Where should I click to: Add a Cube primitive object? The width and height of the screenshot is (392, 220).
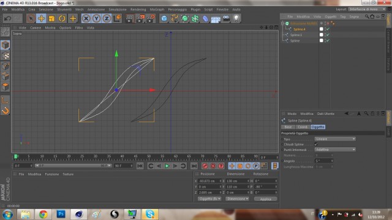[x=164, y=18]
